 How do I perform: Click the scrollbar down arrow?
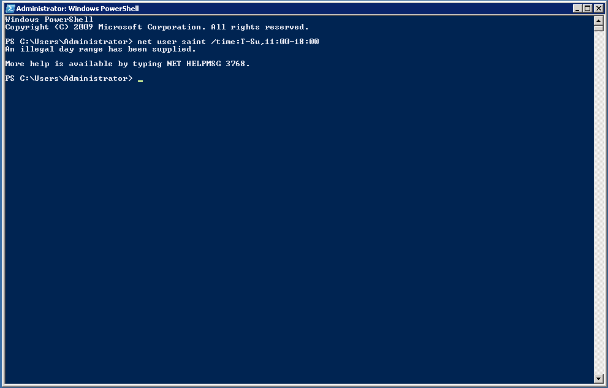598,379
